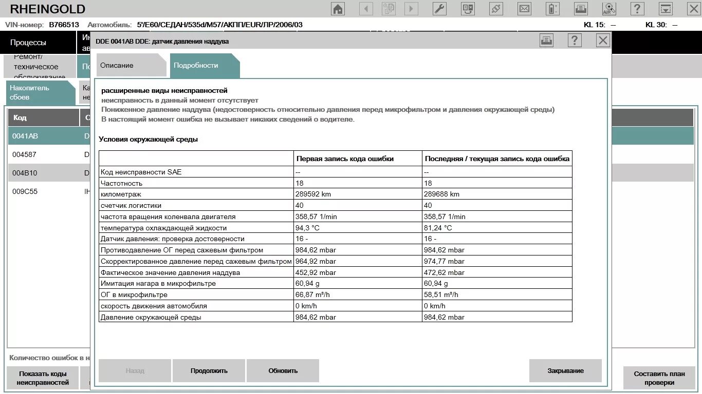Viewport: 702px width, 394px height.
Task: Open the wrench settings icon
Action: coord(439,9)
